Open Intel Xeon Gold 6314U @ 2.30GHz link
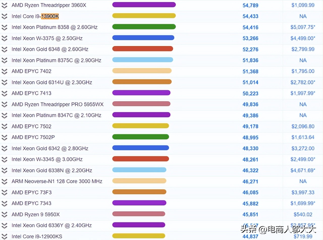This screenshot has height=240, width=323. click(52, 82)
